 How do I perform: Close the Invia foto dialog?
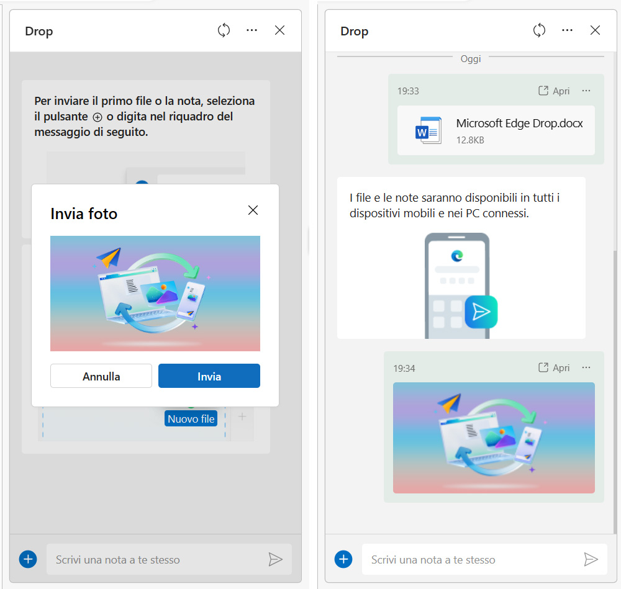point(253,210)
